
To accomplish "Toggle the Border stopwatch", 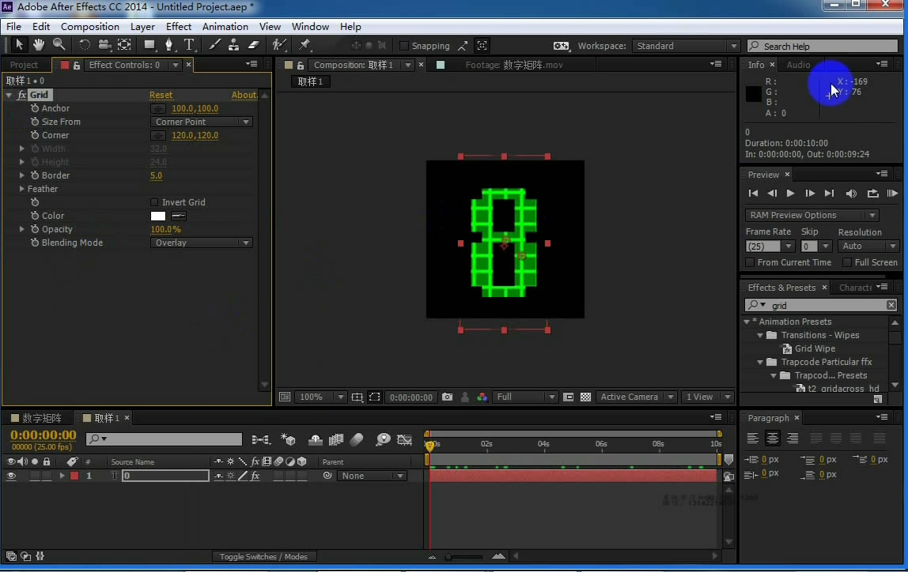I will pos(35,175).
